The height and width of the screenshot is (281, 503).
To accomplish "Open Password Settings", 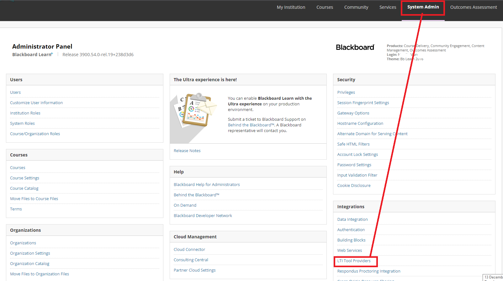I will (354, 165).
